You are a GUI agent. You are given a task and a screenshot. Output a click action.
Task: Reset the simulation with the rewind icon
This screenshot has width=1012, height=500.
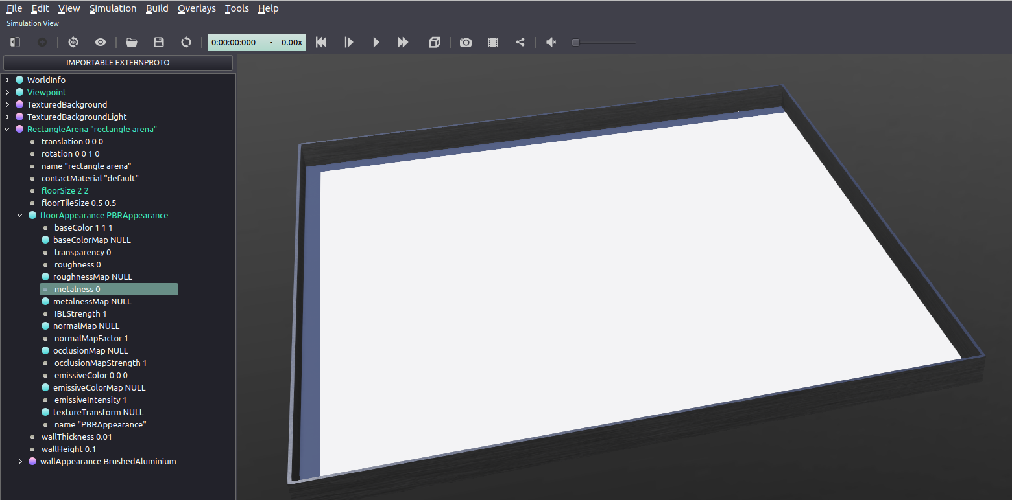point(321,42)
